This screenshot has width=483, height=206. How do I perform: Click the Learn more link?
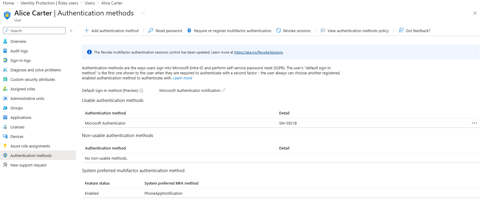(183, 78)
